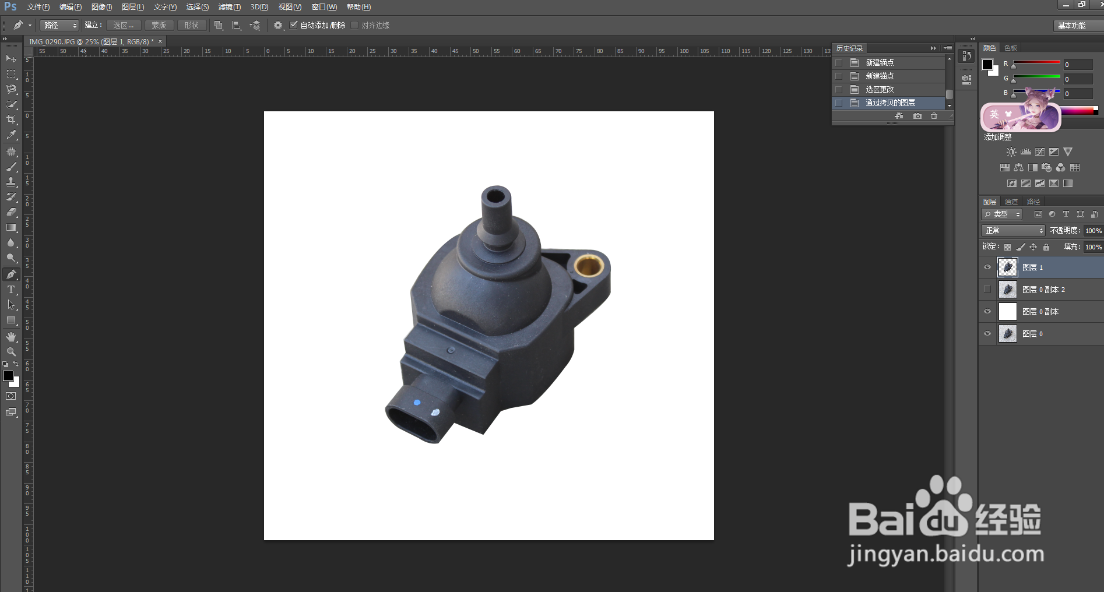Select the Horizontal Type tool
The height and width of the screenshot is (592, 1104).
pyautogui.click(x=11, y=290)
